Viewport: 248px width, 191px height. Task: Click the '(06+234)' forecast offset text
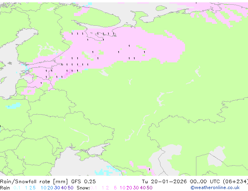(235, 182)
